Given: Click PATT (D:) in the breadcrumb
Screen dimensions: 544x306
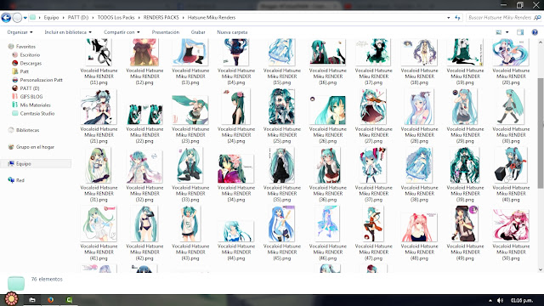Looking at the screenshot, I should pyautogui.click(x=78, y=17).
